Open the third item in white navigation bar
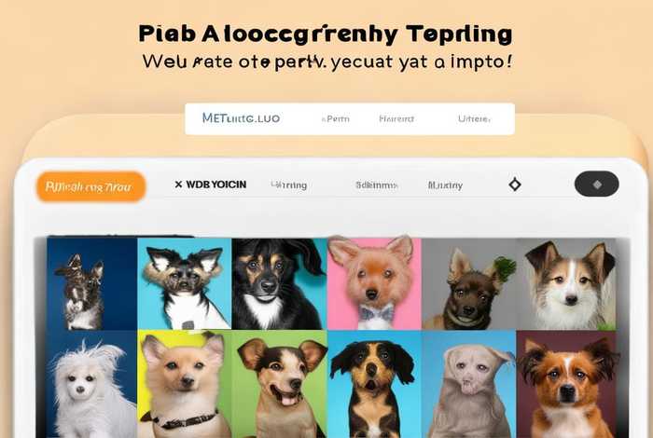The image size is (653, 438). (x=396, y=119)
